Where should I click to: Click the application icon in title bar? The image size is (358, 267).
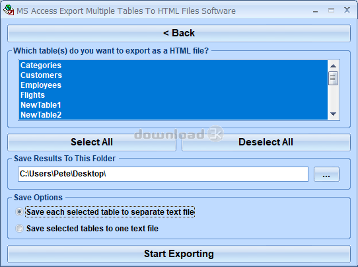click(x=9, y=10)
